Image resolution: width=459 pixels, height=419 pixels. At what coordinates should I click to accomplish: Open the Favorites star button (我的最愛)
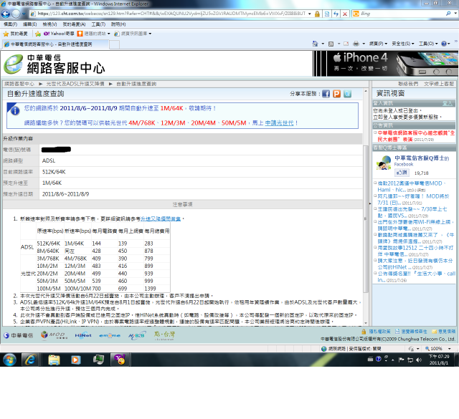point(15,34)
